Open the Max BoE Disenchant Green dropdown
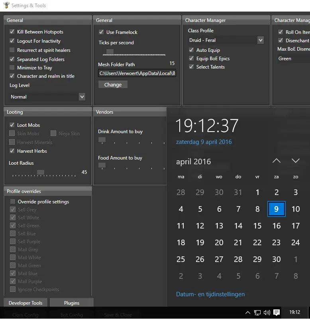Image resolution: width=310 pixels, height=319 pixels. point(293,59)
